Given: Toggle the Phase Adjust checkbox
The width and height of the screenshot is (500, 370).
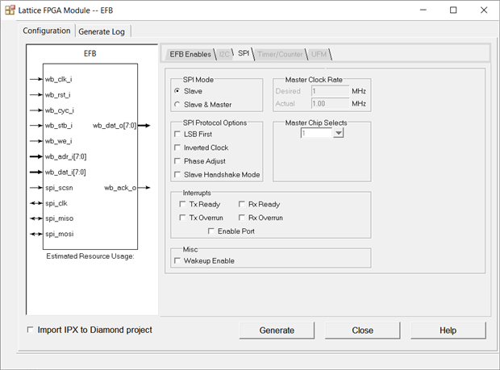Looking at the screenshot, I should coord(177,161).
